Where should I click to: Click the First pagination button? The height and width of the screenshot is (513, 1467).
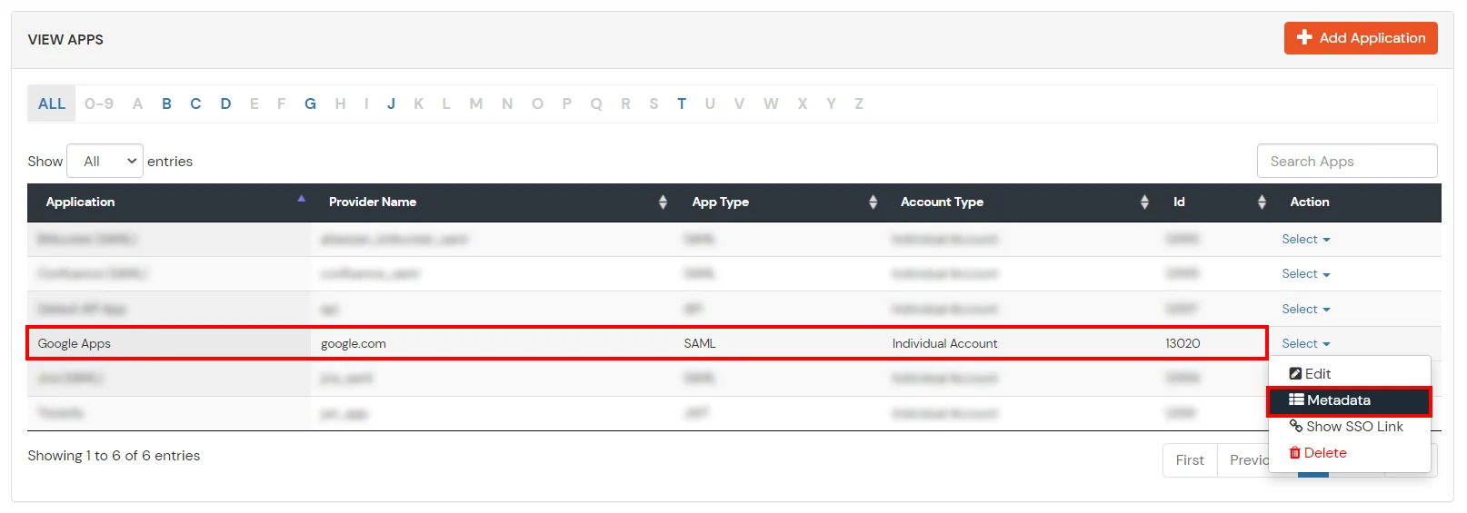pyautogui.click(x=1190, y=460)
